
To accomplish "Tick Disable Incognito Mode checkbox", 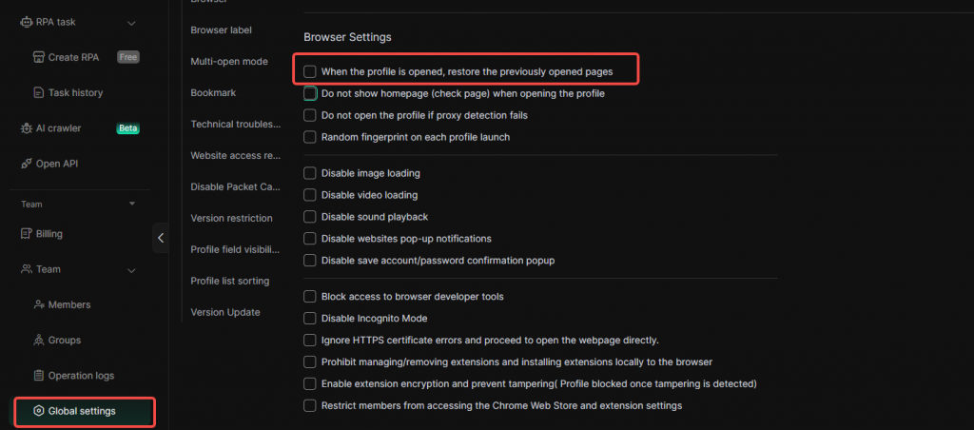I will [x=310, y=319].
